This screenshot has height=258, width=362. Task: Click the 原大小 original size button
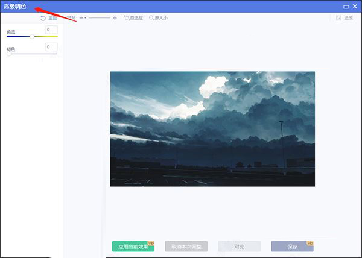[158, 18]
